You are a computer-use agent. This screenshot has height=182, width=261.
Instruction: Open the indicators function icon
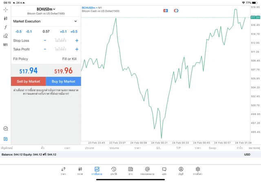(x=5, y=27)
